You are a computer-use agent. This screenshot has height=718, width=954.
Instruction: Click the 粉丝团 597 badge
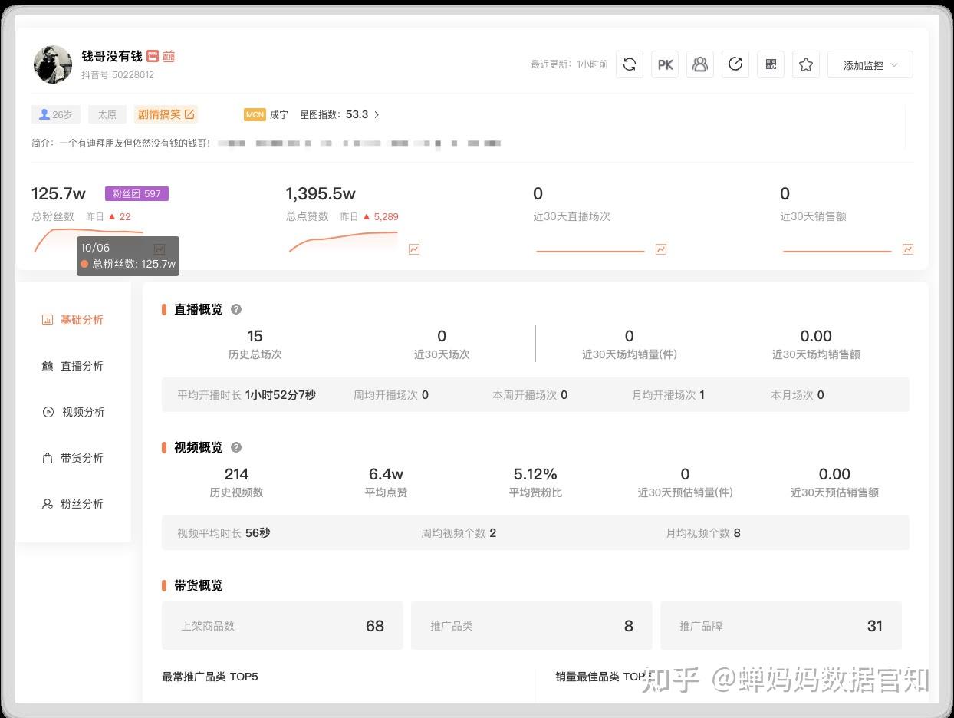click(137, 194)
